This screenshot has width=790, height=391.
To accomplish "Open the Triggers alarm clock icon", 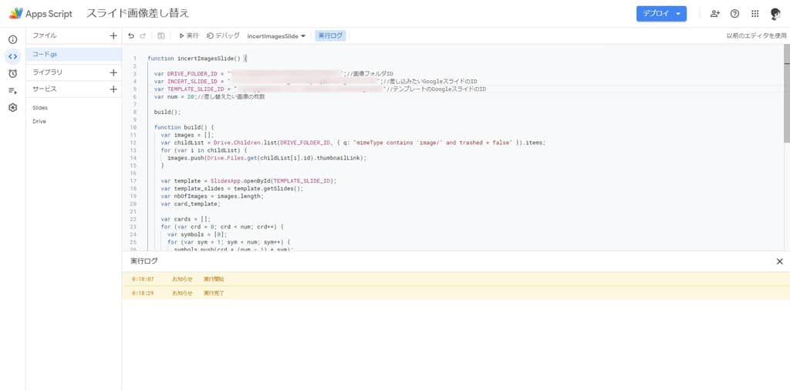I will (12, 73).
